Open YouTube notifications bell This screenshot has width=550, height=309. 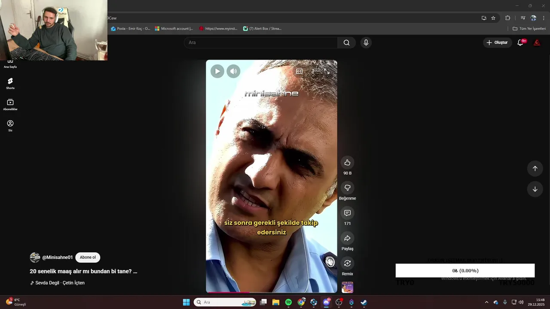[x=520, y=42]
